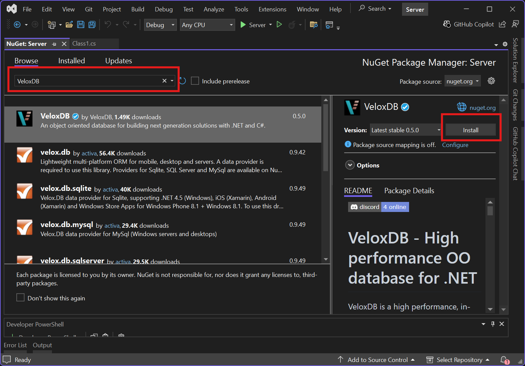Pin the Developer PowerShell panel
This screenshot has width=525, height=366.
493,324
